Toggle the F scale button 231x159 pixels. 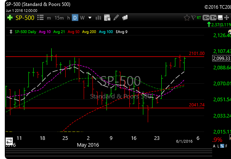point(226,146)
